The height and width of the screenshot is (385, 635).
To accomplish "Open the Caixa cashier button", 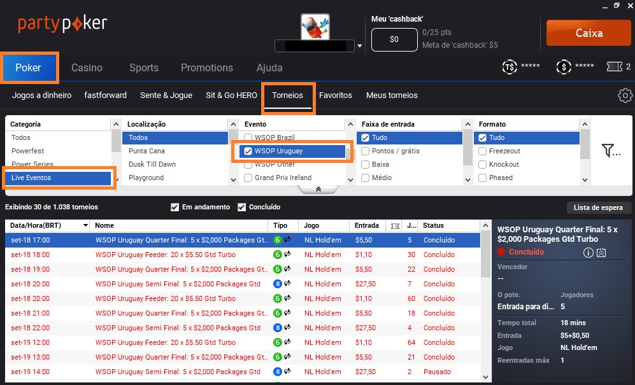I will (589, 33).
